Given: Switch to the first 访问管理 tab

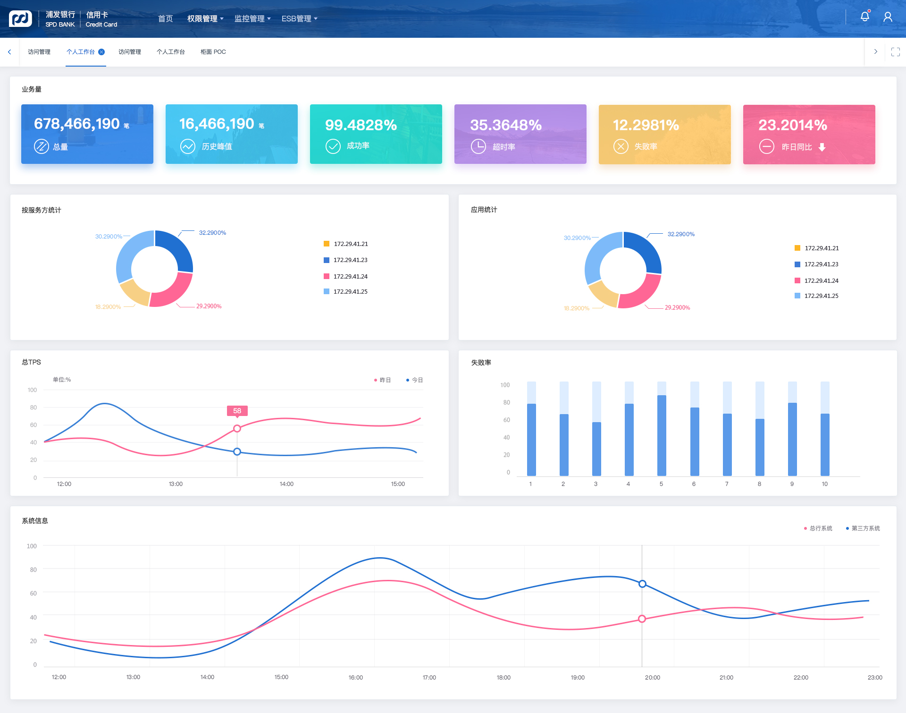Looking at the screenshot, I should pos(39,52).
